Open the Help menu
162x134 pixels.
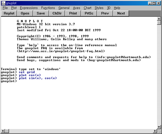point(117,8)
